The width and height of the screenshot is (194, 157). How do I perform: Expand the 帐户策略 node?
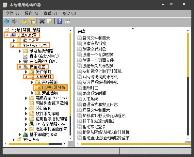(x=26, y=72)
